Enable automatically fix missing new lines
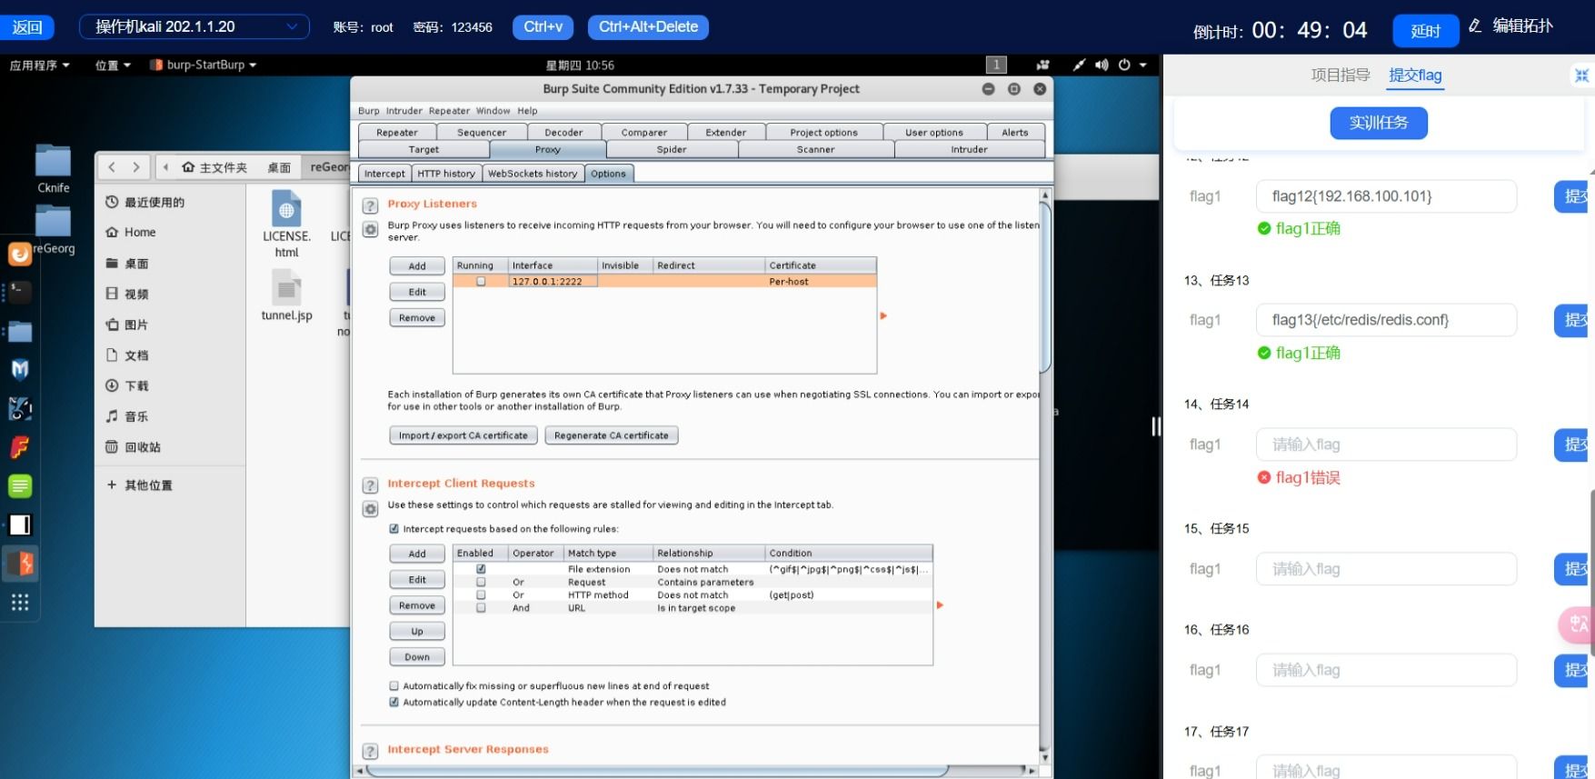This screenshot has width=1595, height=779. 394,686
